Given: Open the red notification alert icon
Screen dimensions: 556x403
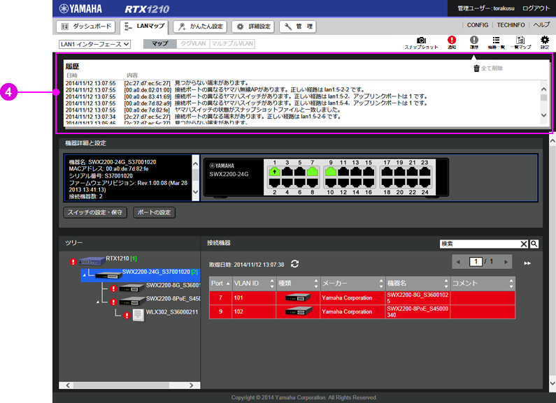Looking at the screenshot, I should coord(452,41).
